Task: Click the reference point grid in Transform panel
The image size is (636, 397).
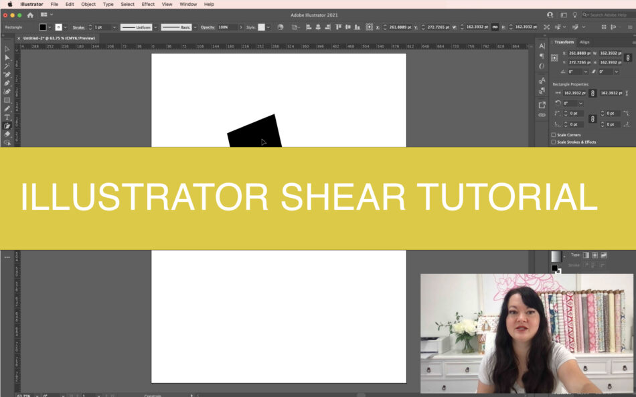Action: [x=554, y=57]
